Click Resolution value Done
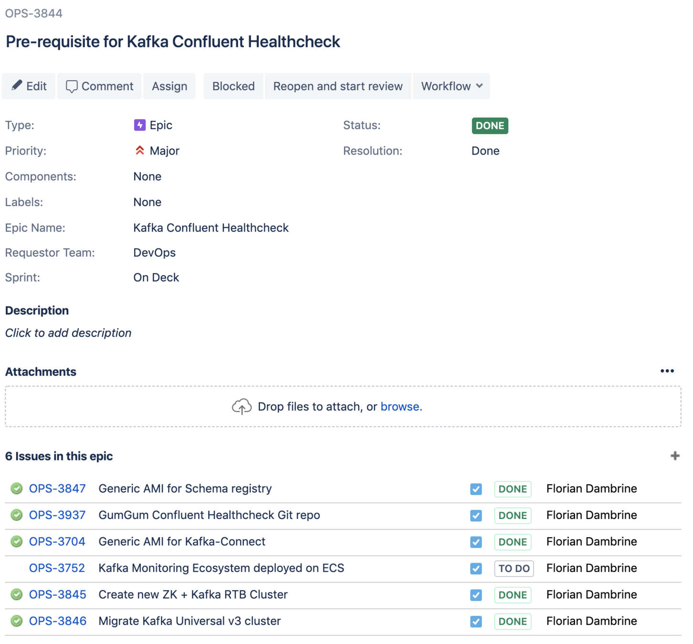Screen dimensions: 693x644 click(485, 151)
